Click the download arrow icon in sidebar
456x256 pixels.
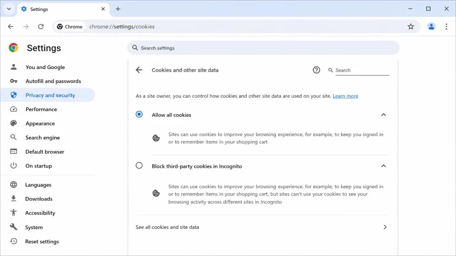click(13, 199)
